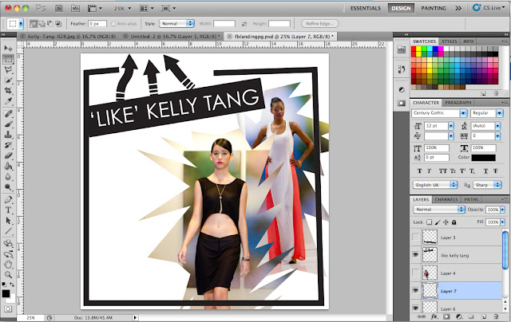This screenshot has width=511, height=322.
Task: Show Layer 3 by toggling its visibility
Action: (x=416, y=238)
